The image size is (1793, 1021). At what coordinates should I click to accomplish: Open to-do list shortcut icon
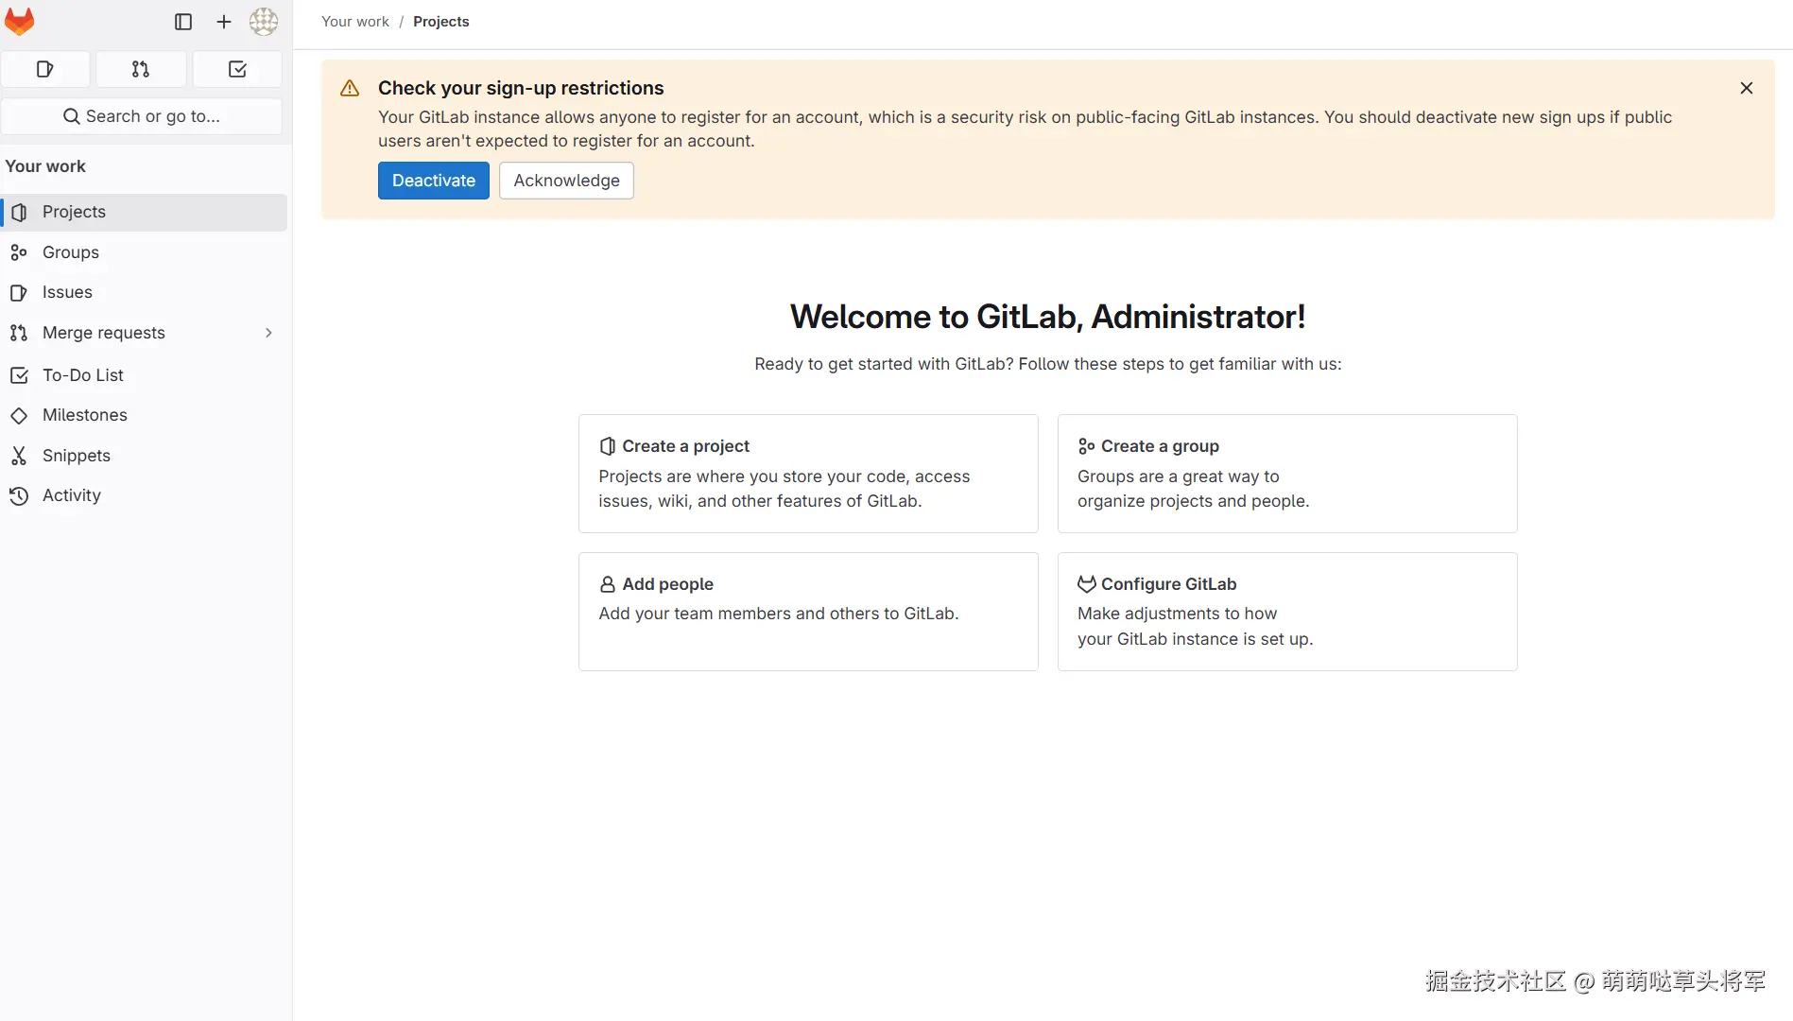237,69
